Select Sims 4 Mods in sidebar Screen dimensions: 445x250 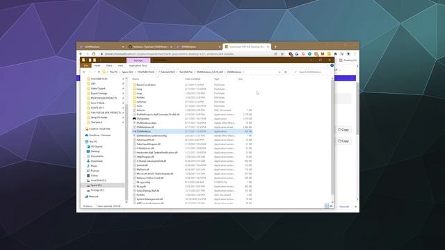(97, 103)
